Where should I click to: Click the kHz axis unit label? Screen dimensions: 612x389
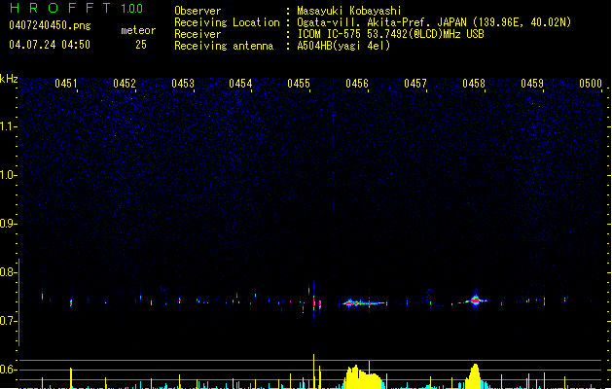9,79
